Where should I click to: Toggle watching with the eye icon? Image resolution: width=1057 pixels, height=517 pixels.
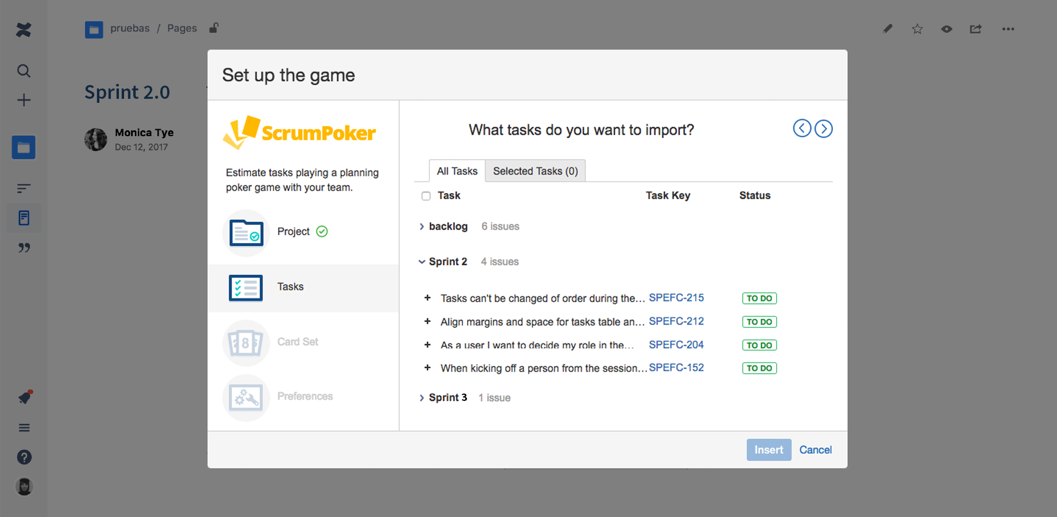(x=947, y=29)
